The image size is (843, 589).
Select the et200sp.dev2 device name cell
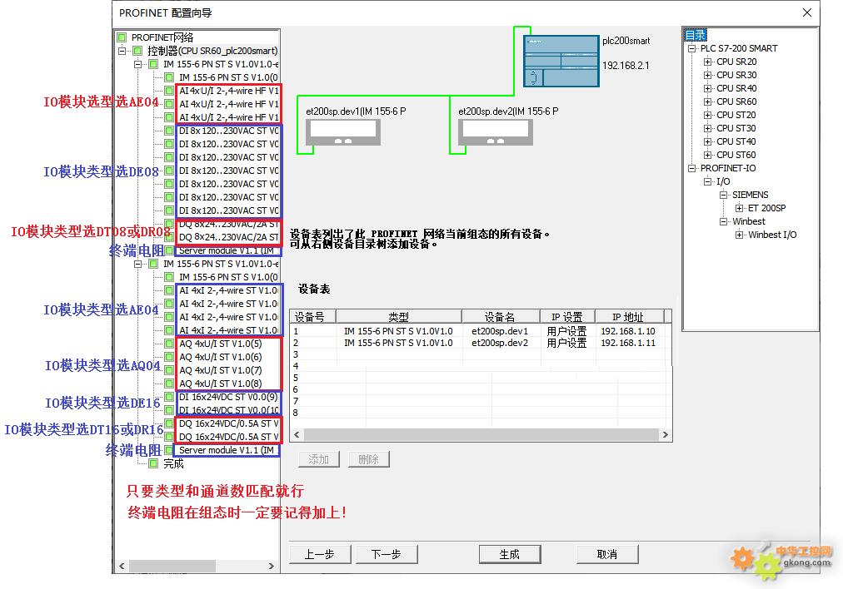pos(500,343)
